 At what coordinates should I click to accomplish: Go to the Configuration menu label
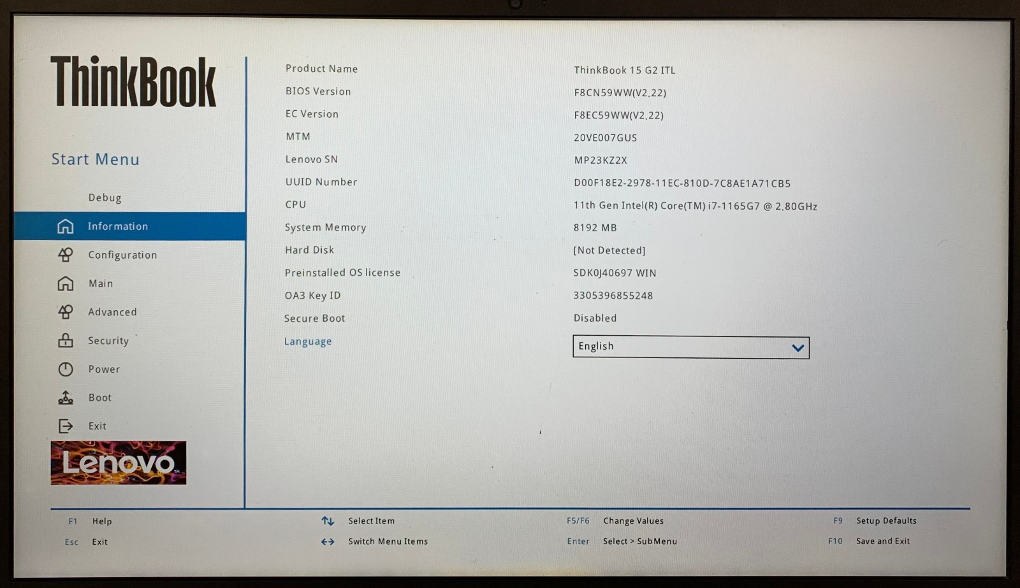point(122,255)
